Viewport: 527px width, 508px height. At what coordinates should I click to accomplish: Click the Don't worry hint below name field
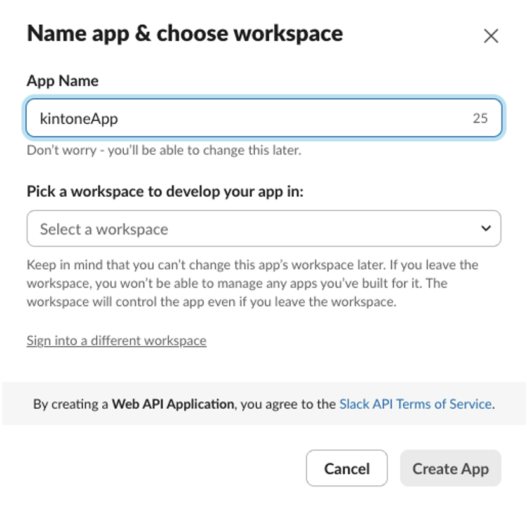(x=164, y=150)
